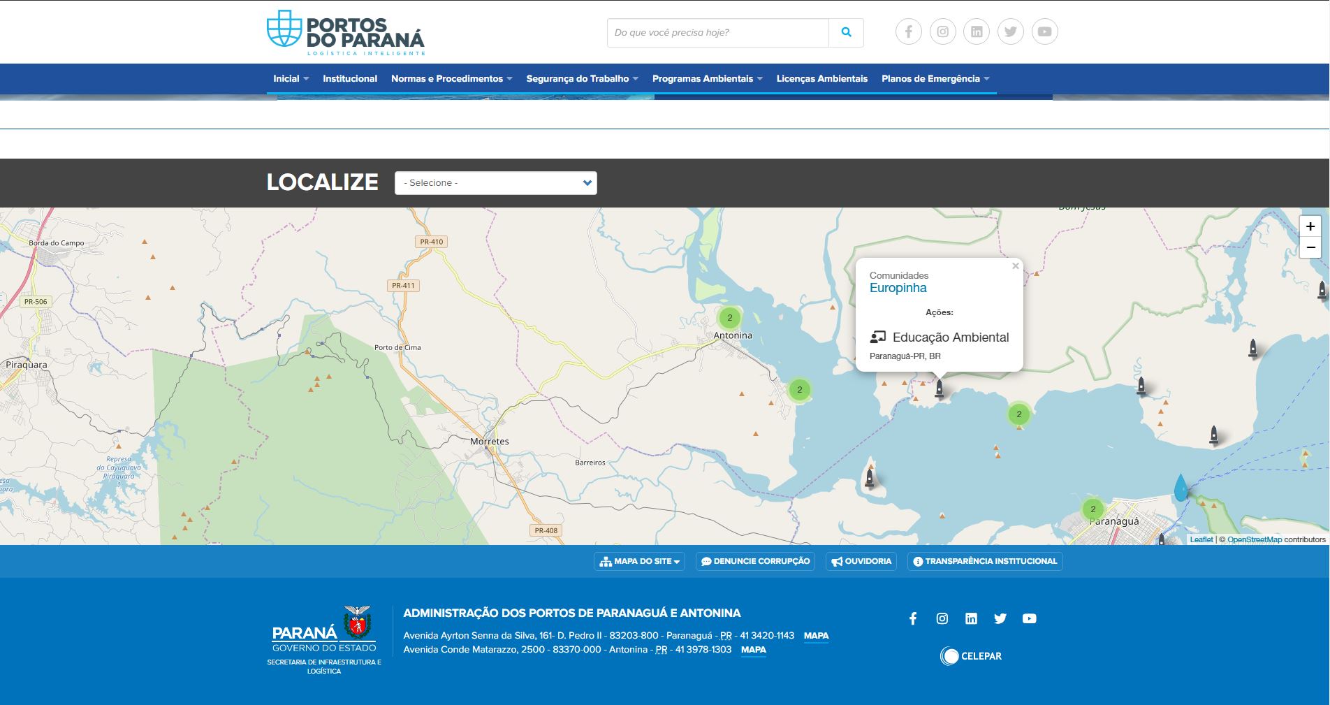Expand Normas e Procedimentos menu

pyautogui.click(x=452, y=78)
